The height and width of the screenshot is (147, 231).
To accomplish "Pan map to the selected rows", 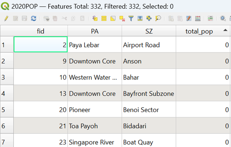I will pos(149,18).
